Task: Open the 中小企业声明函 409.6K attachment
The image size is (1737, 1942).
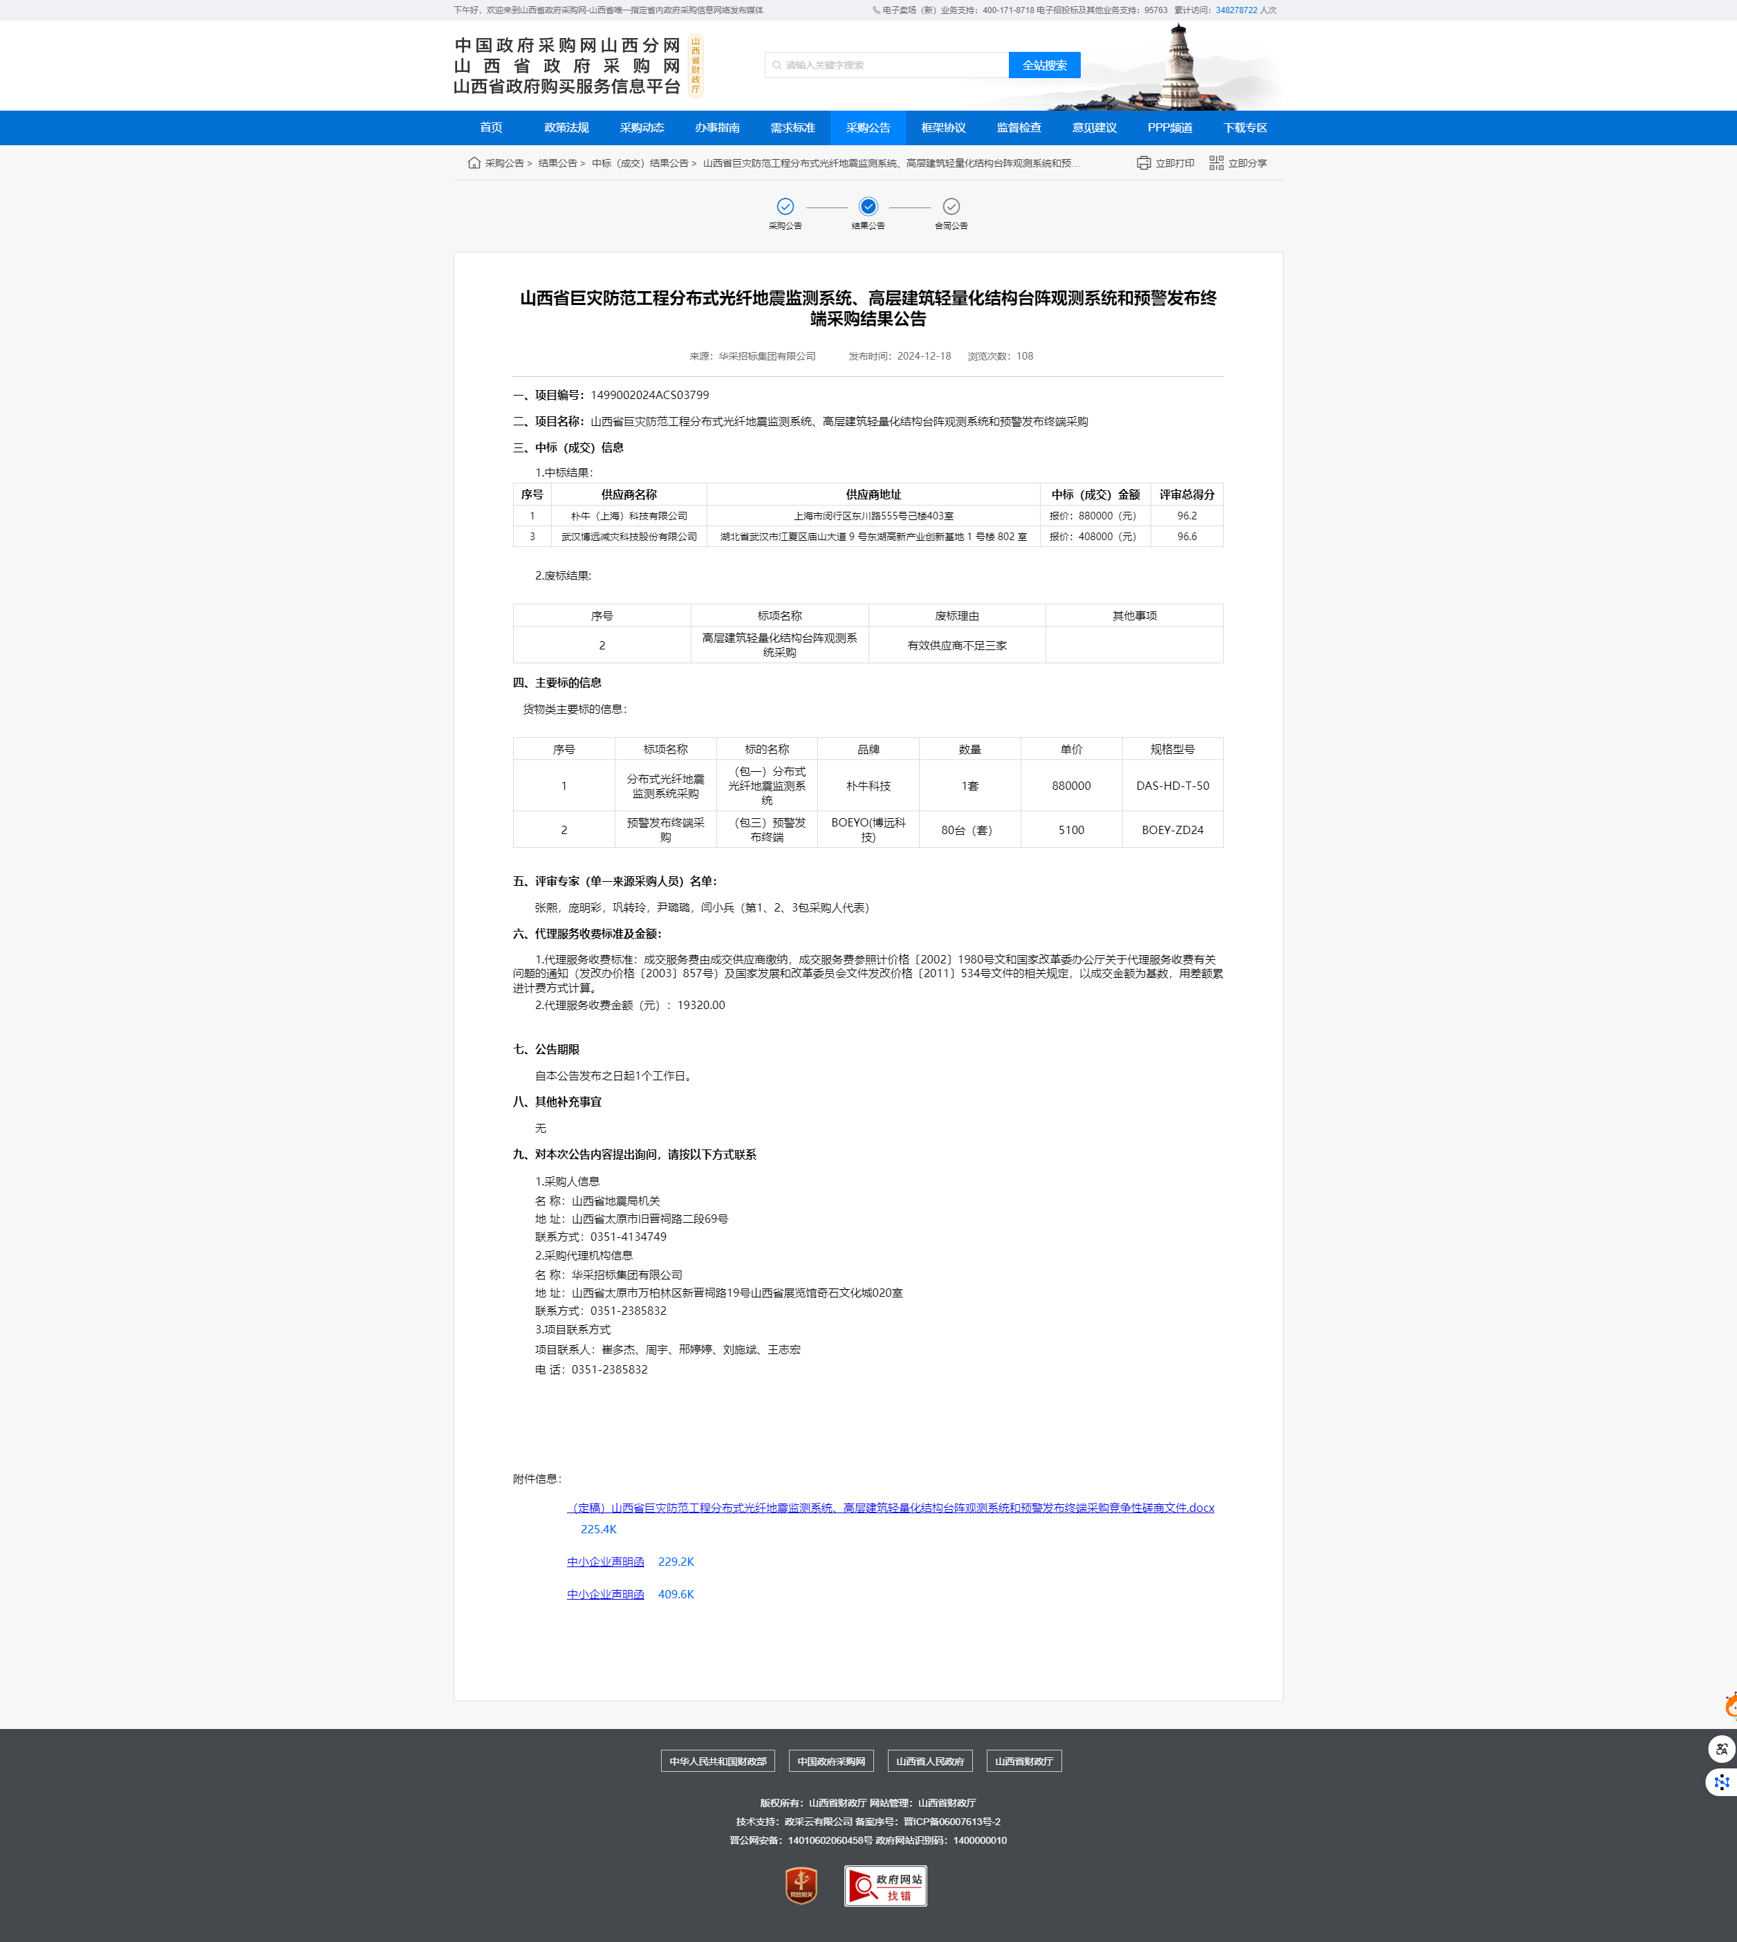Action: click(606, 1595)
